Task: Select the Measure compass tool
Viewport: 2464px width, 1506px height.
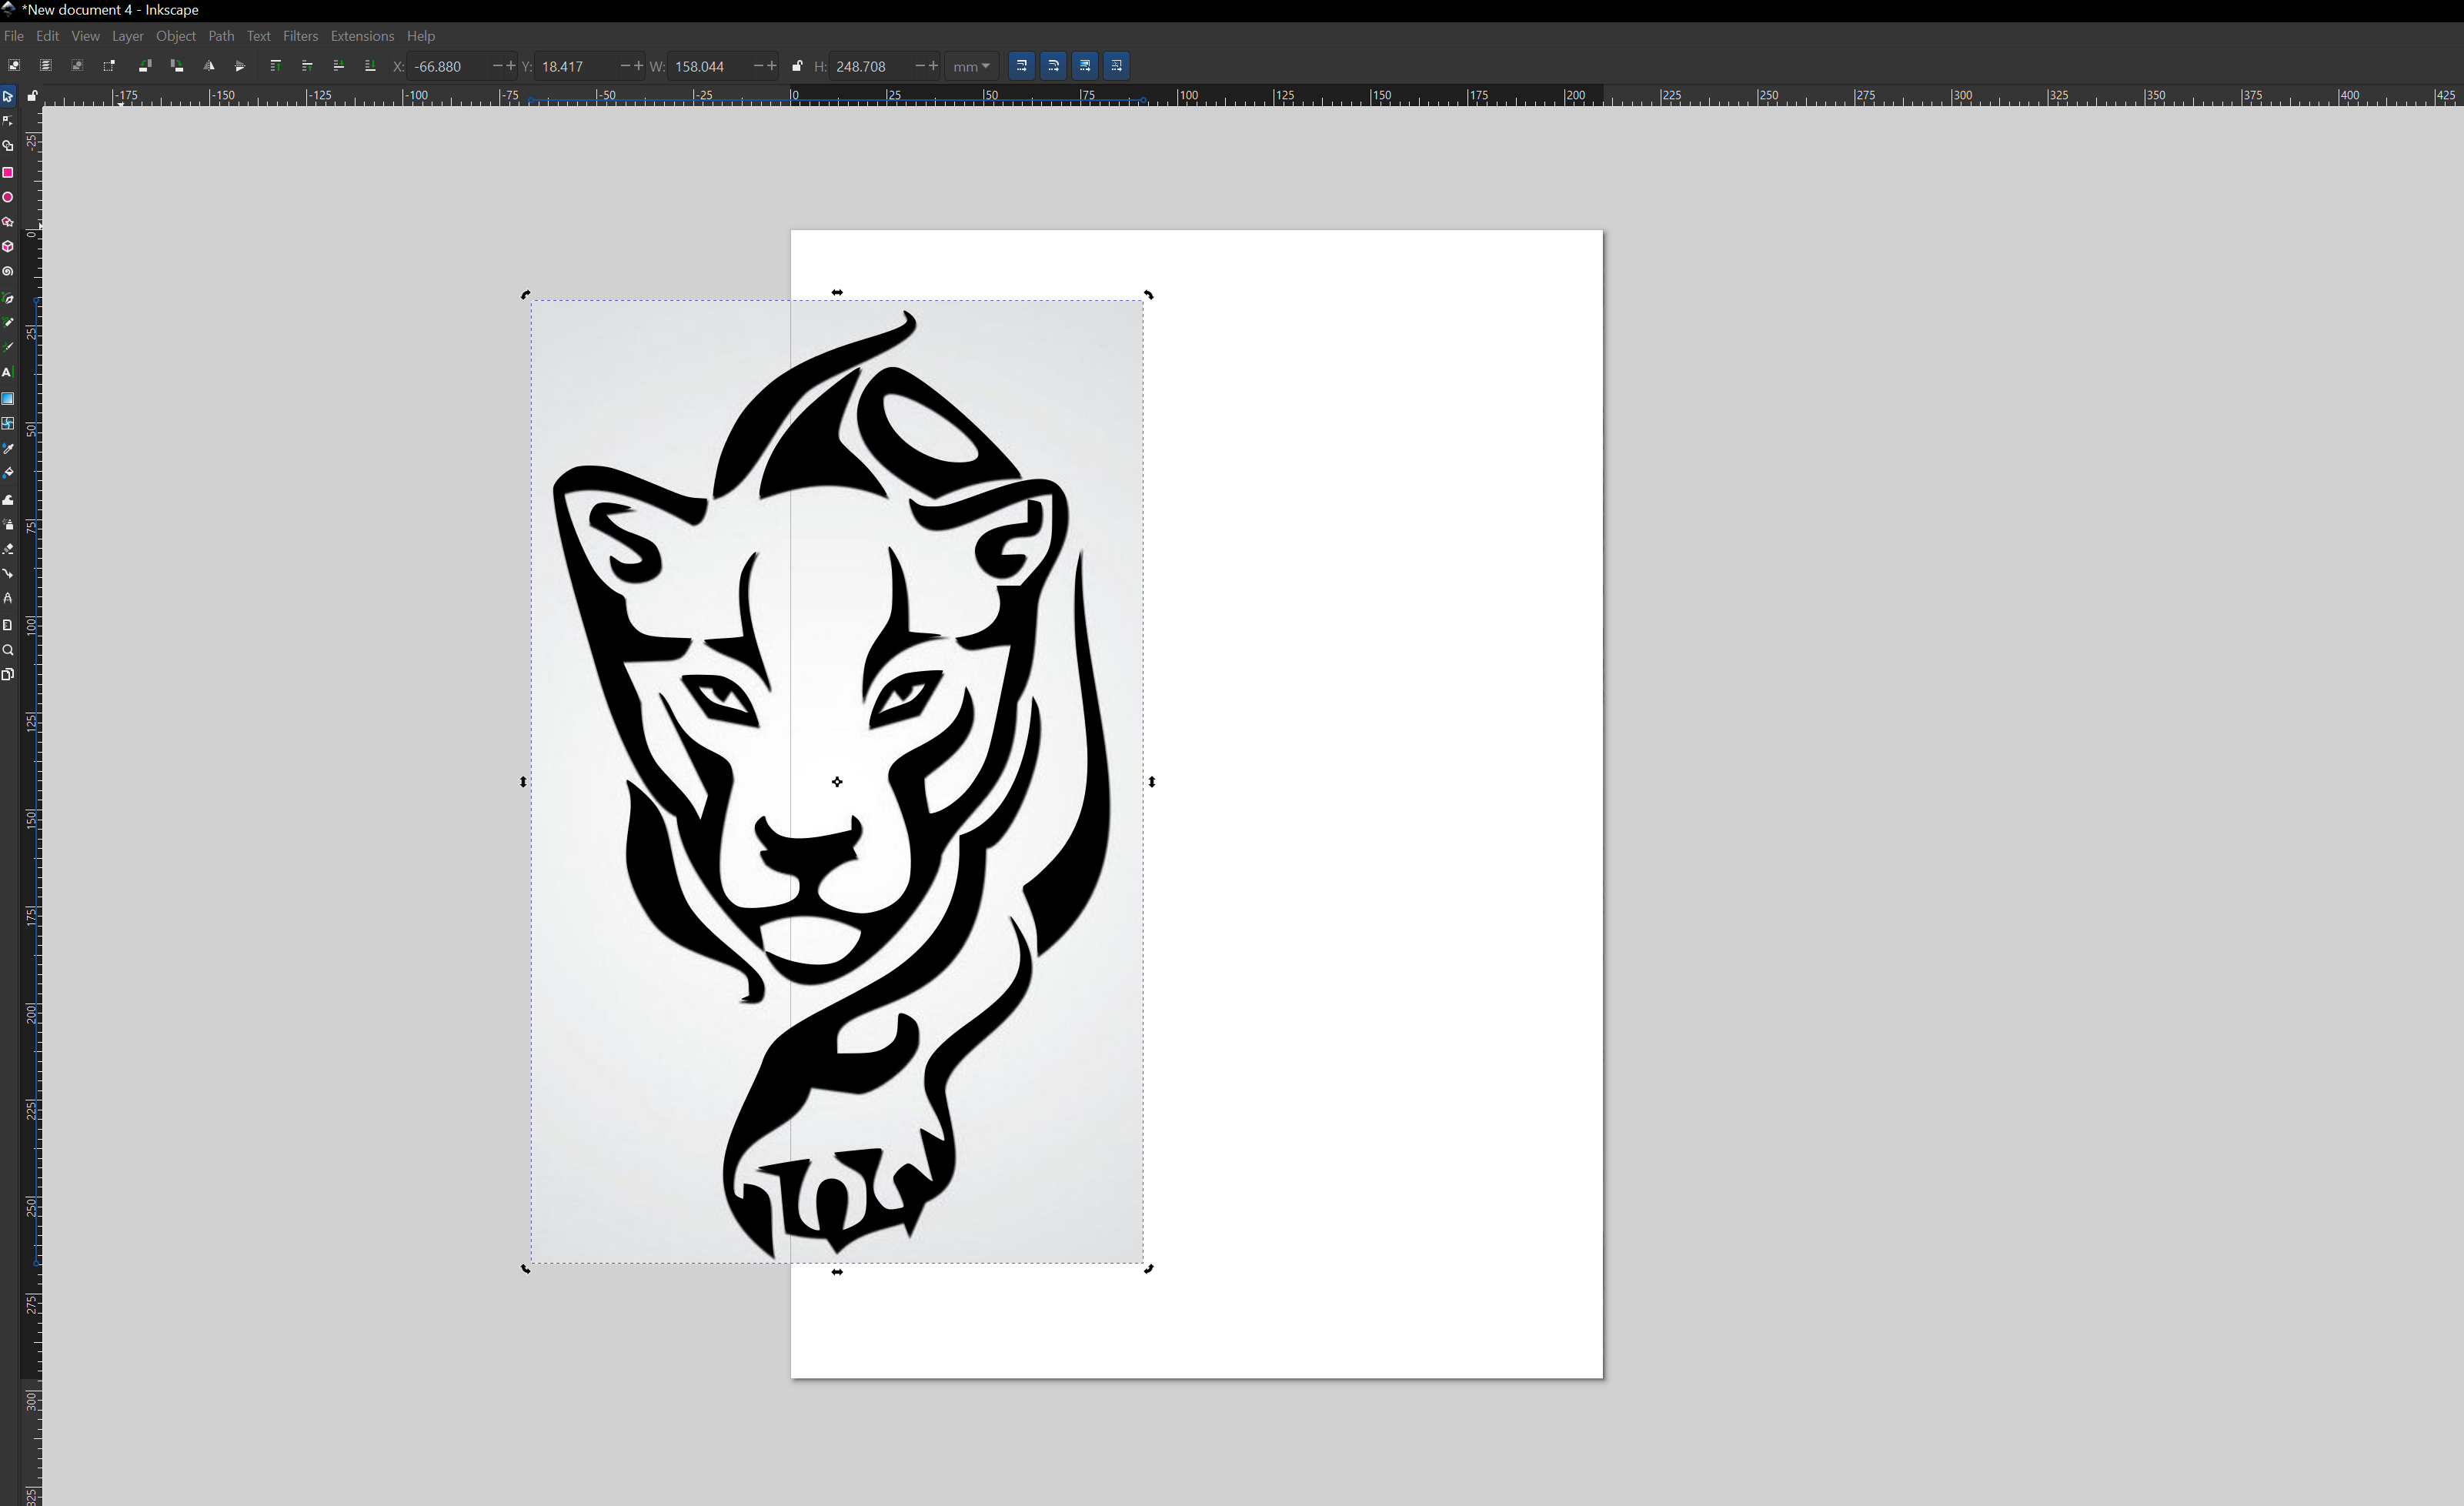Action: (8, 598)
